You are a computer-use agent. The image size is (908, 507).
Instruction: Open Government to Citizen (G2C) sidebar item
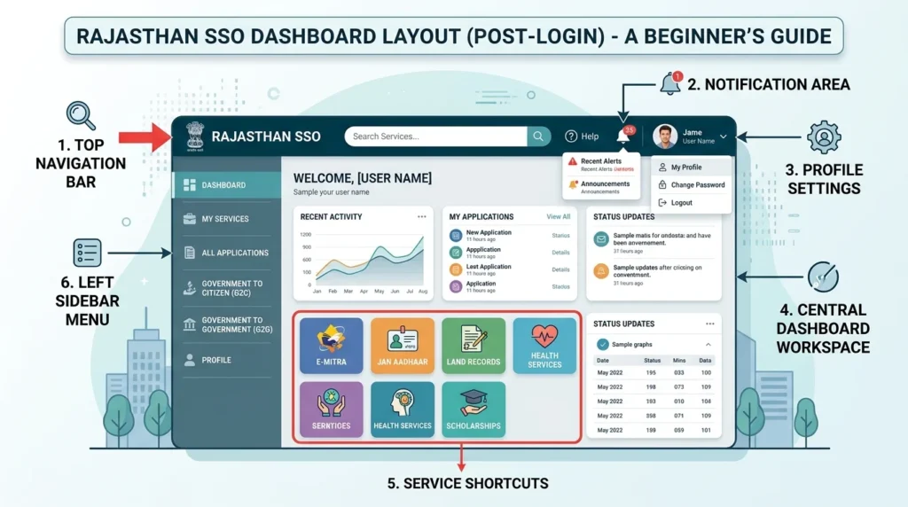tap(227, 288)
